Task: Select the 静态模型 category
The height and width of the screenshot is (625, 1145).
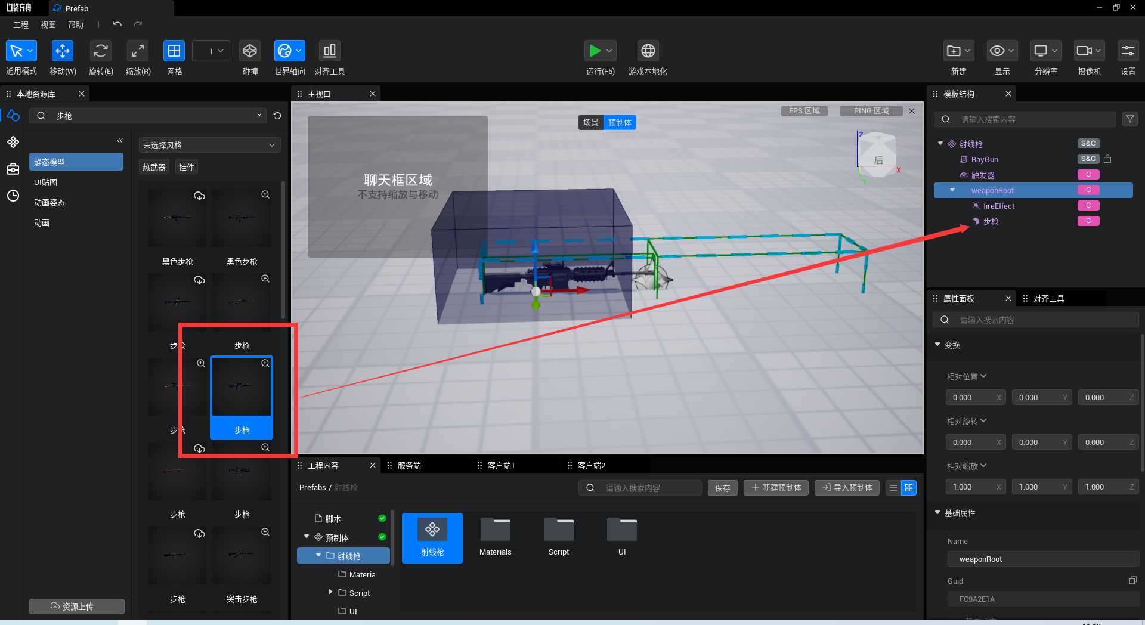Action: (76, 162)
